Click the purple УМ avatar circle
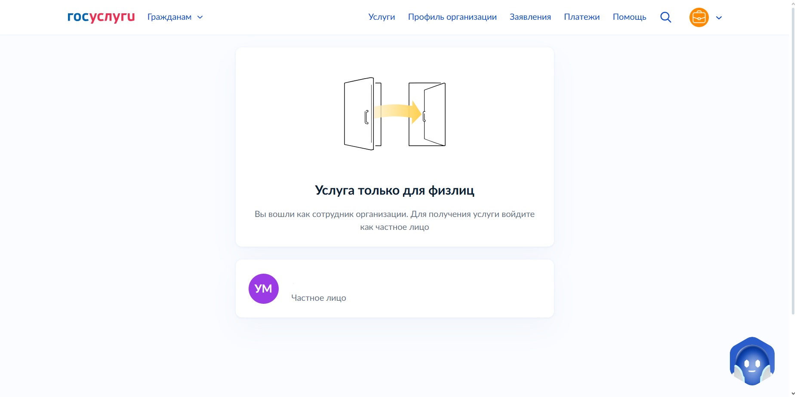 click(263, 289)
